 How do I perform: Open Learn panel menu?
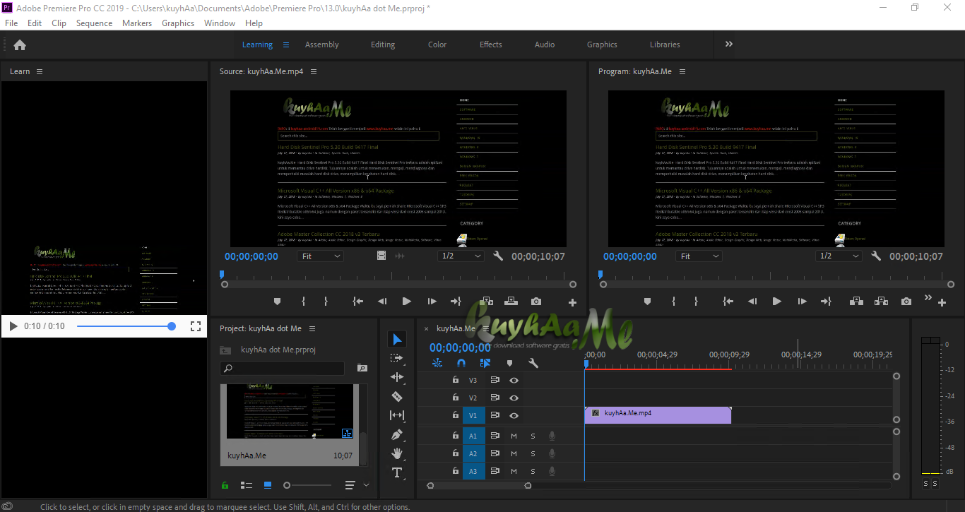tap(40, 71)
